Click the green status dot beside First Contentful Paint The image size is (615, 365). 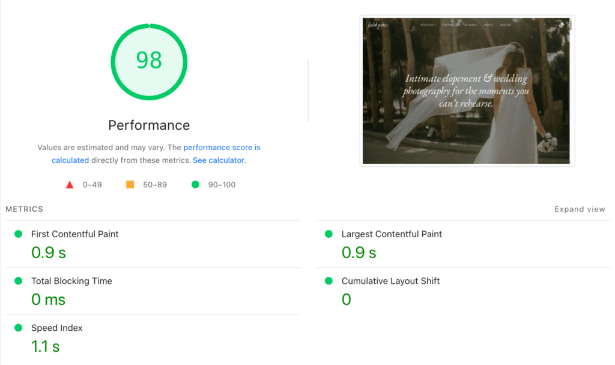point(20,234)
